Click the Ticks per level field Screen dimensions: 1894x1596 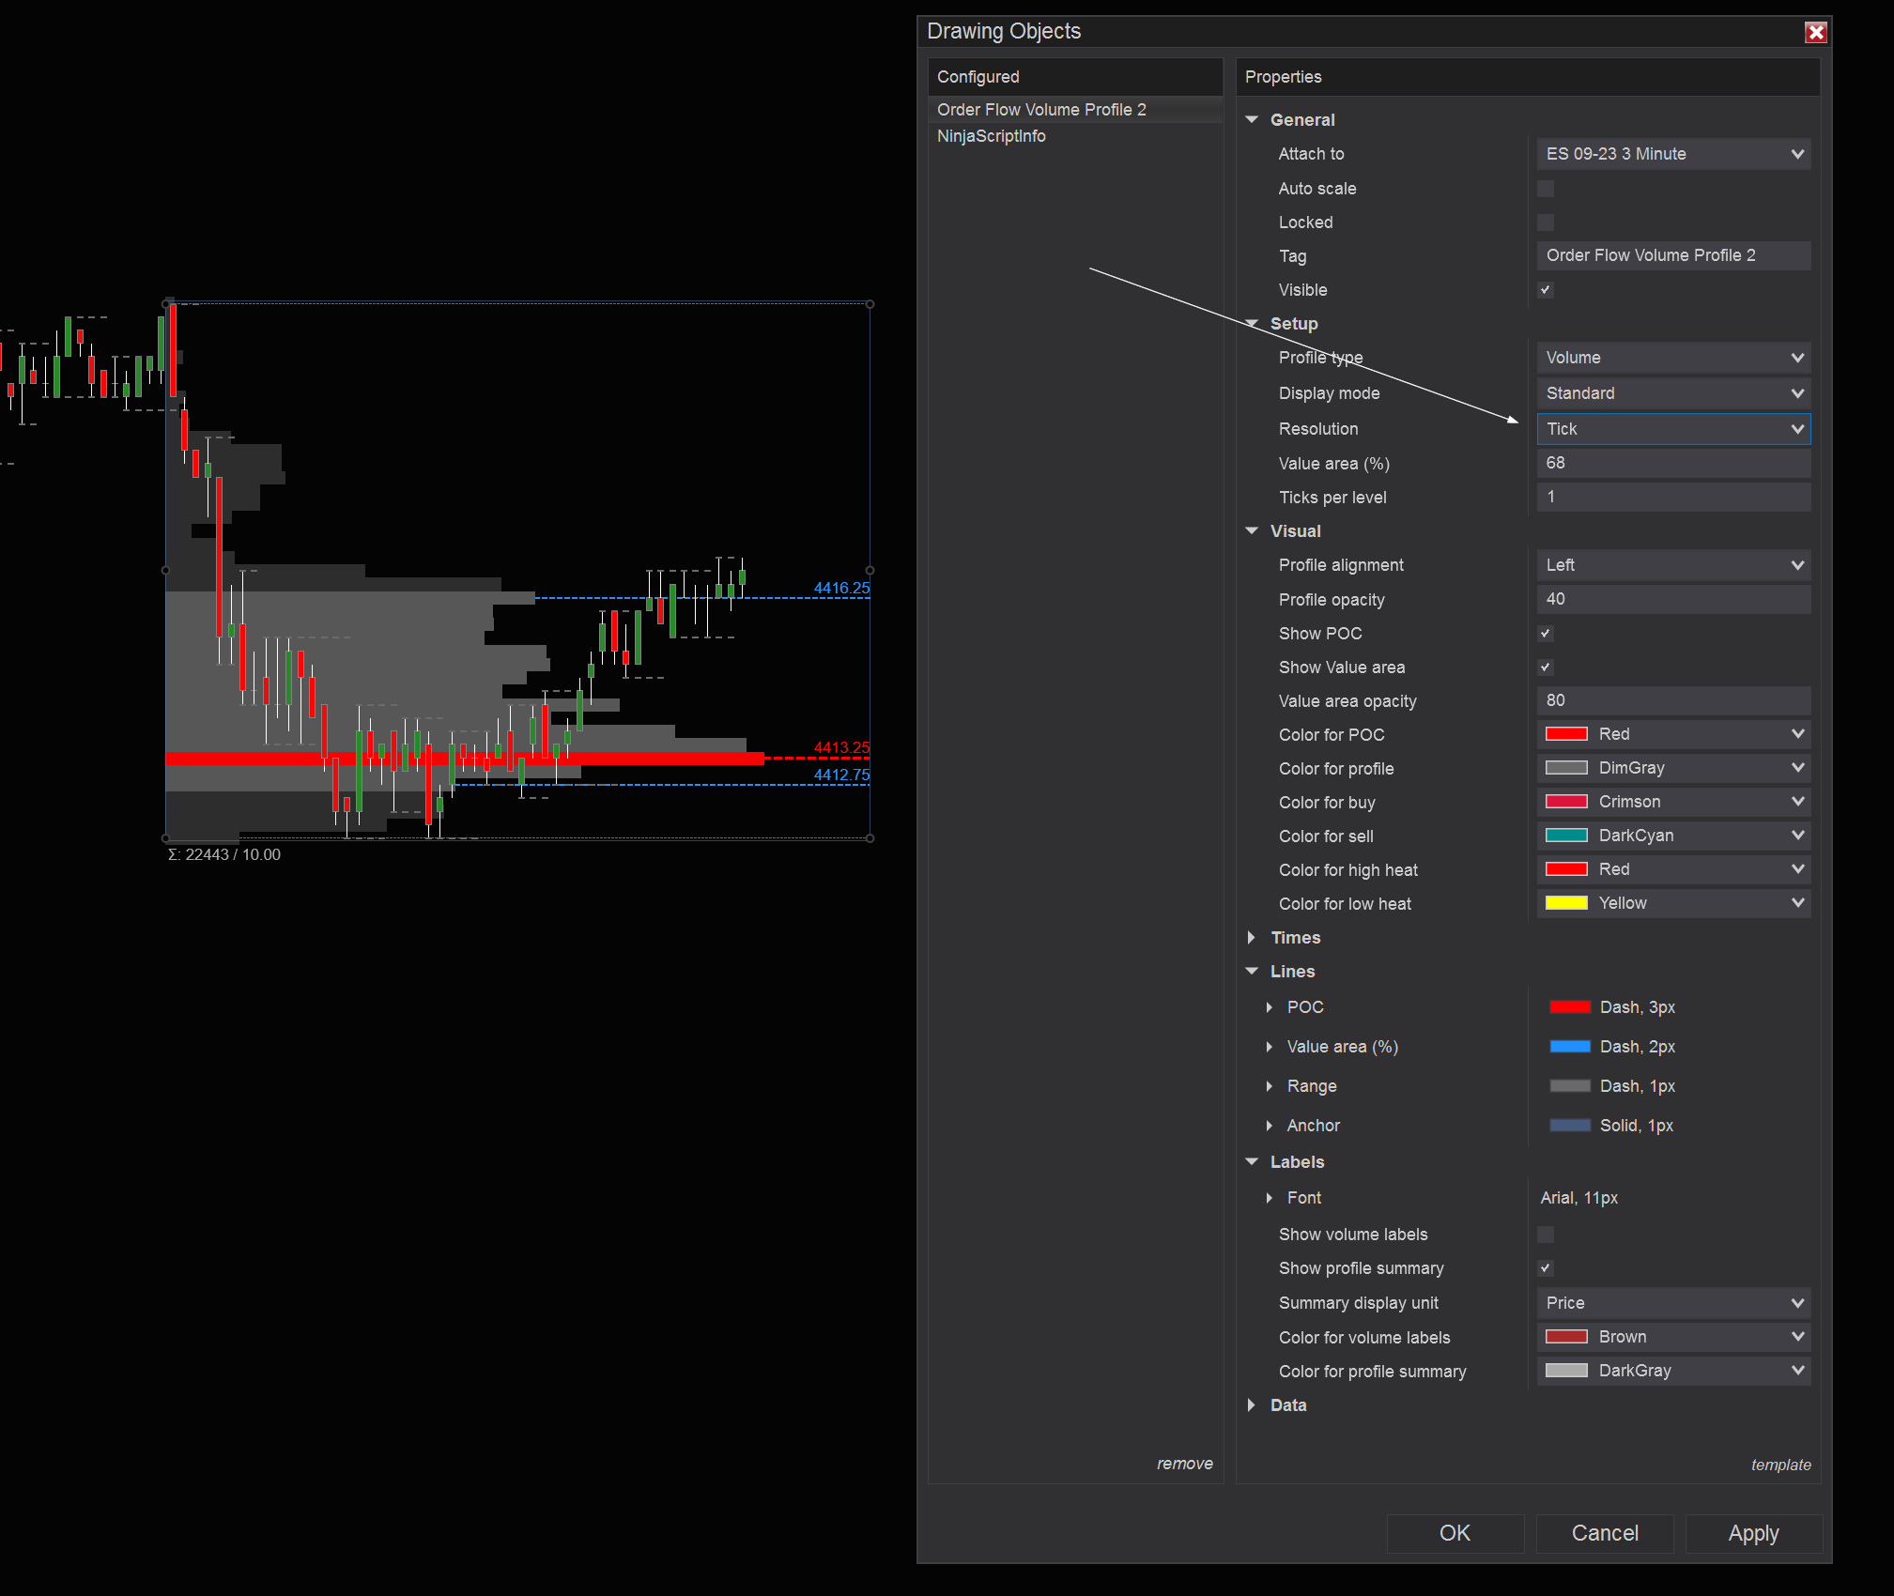click(x=1673, y=497)
